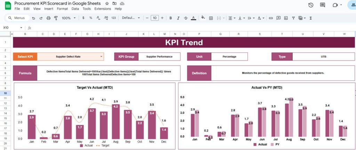
Task: Decrease decimal places
Action: tap(98, 18)
